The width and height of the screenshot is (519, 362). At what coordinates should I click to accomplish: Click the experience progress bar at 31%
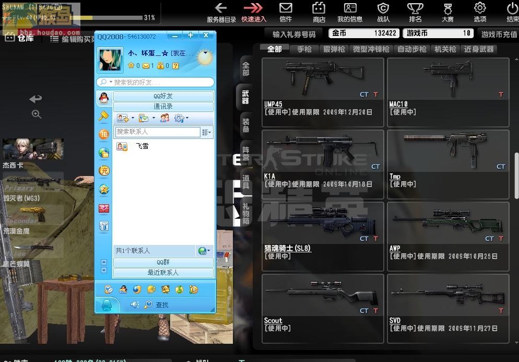coord(108,18)
